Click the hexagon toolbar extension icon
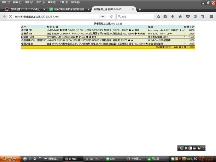This screenshot has height=162, width=216. tap(195, 16)
